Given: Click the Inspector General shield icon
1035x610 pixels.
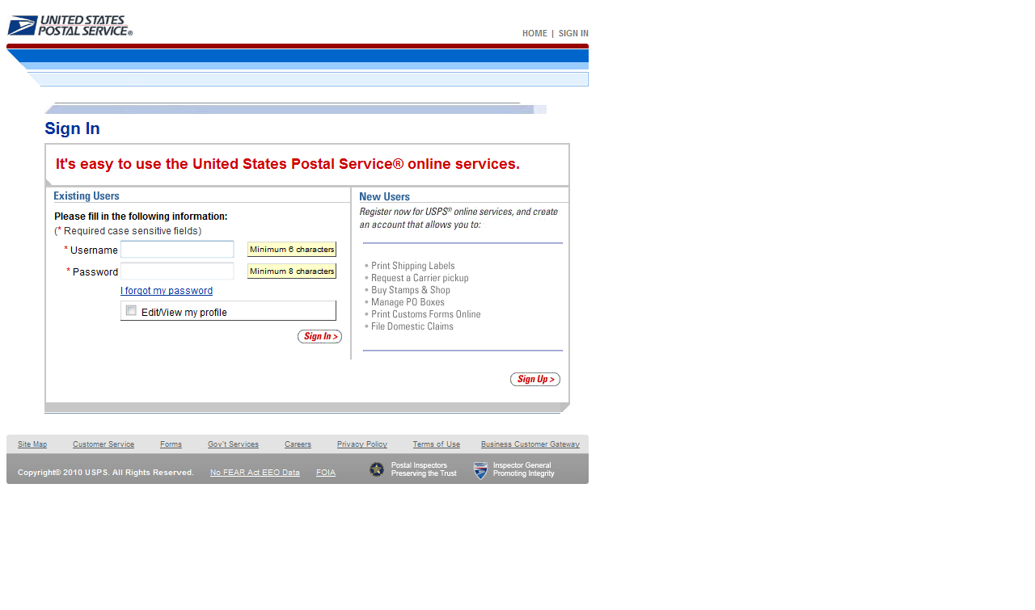Looking at the screenshot, I should 480,470.
